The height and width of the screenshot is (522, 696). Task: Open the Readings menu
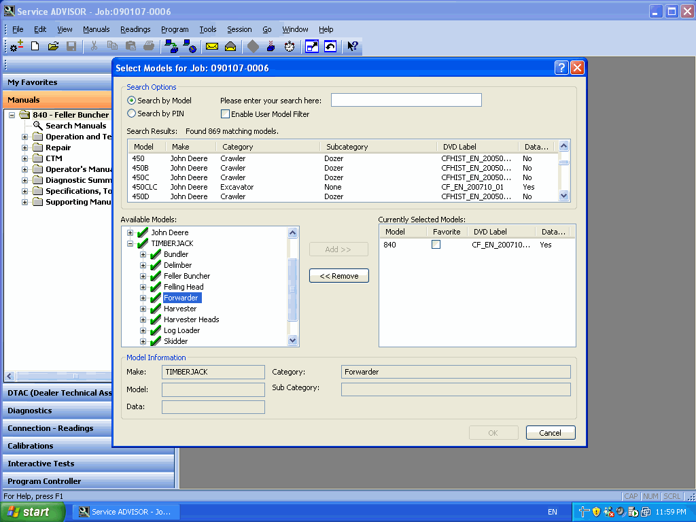[x=135, y=29]
